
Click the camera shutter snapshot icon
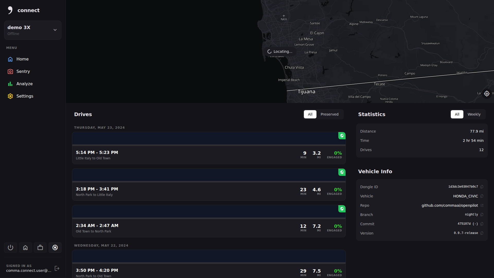click(55, 248)
